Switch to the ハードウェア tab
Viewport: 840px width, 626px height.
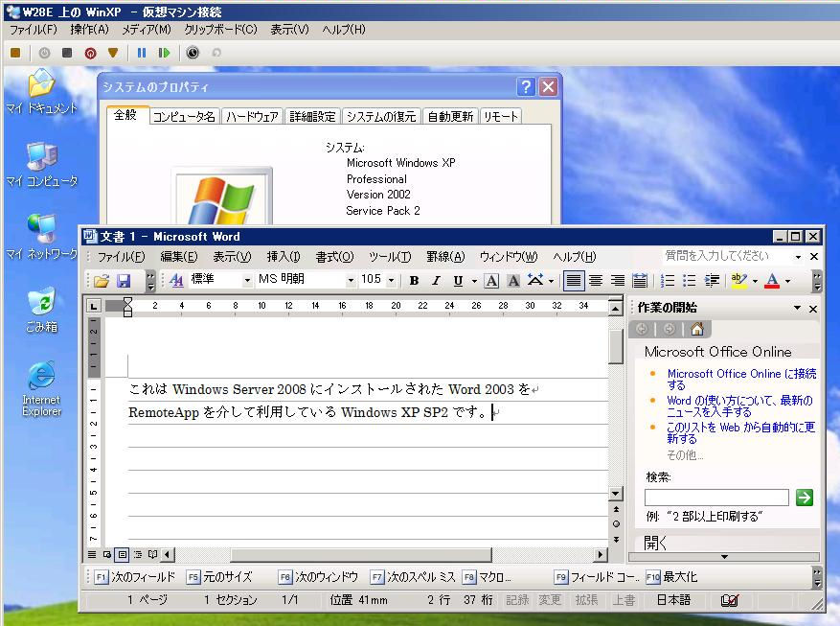pos(252,116)
